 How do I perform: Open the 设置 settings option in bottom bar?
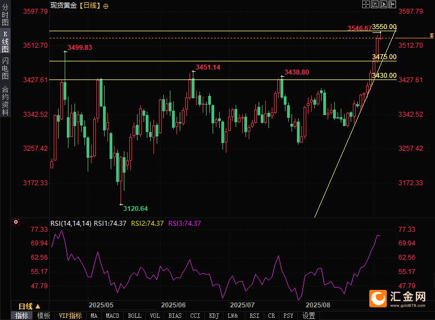308,316
